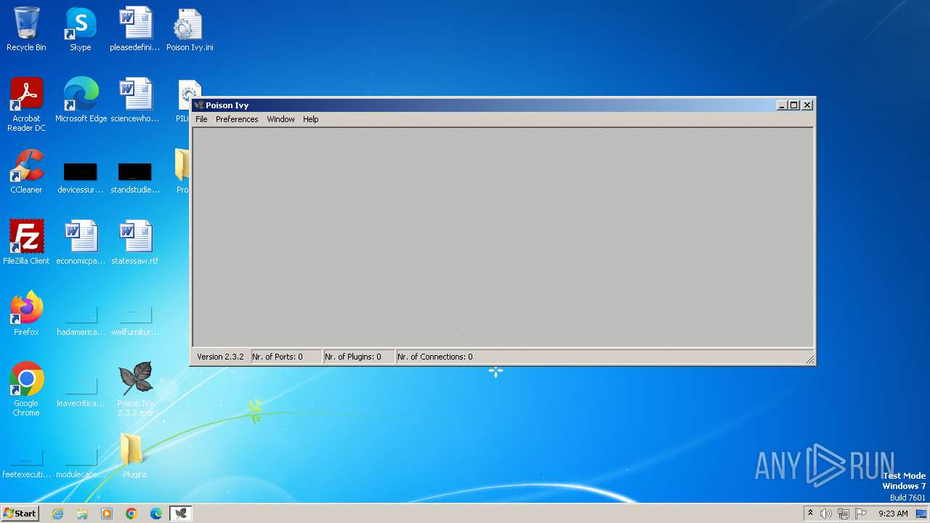The height and width of the screenshot is (523, 930).
Task: Select the Skype desktop shortcut
Action: pyautogui.click(x=81, y=29)
